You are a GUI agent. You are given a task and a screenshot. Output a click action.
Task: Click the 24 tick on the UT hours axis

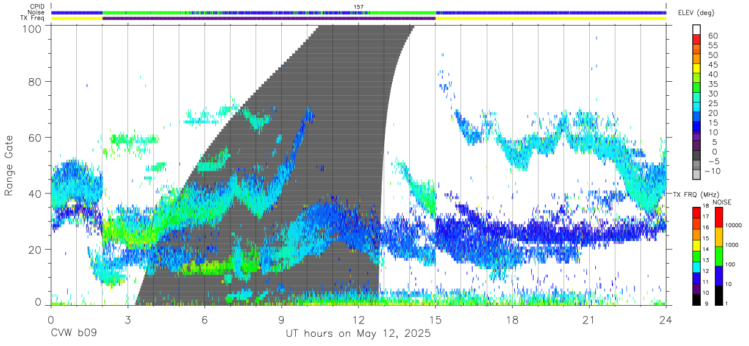point(666,320)
